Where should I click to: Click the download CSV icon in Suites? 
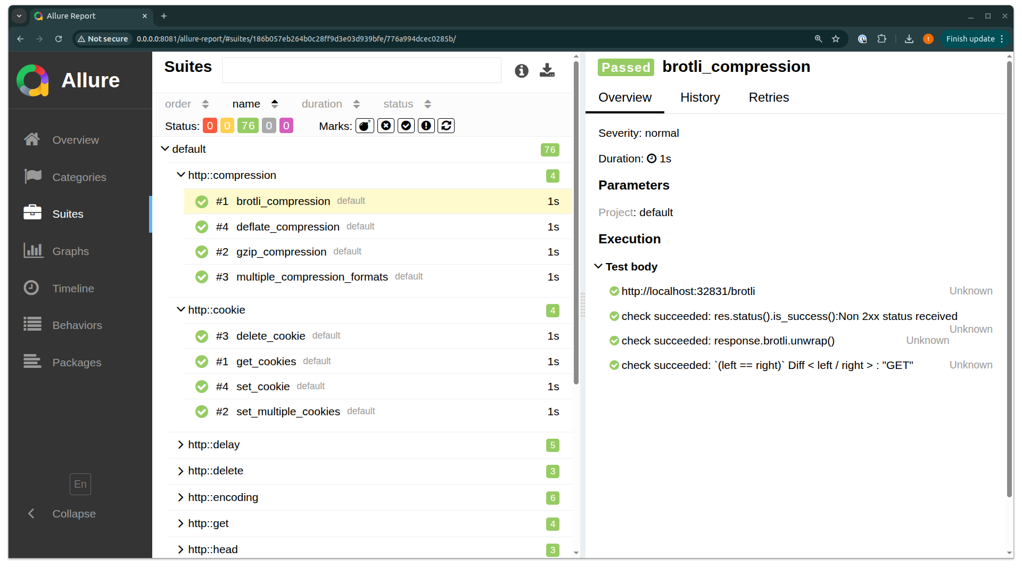[547, 70]
